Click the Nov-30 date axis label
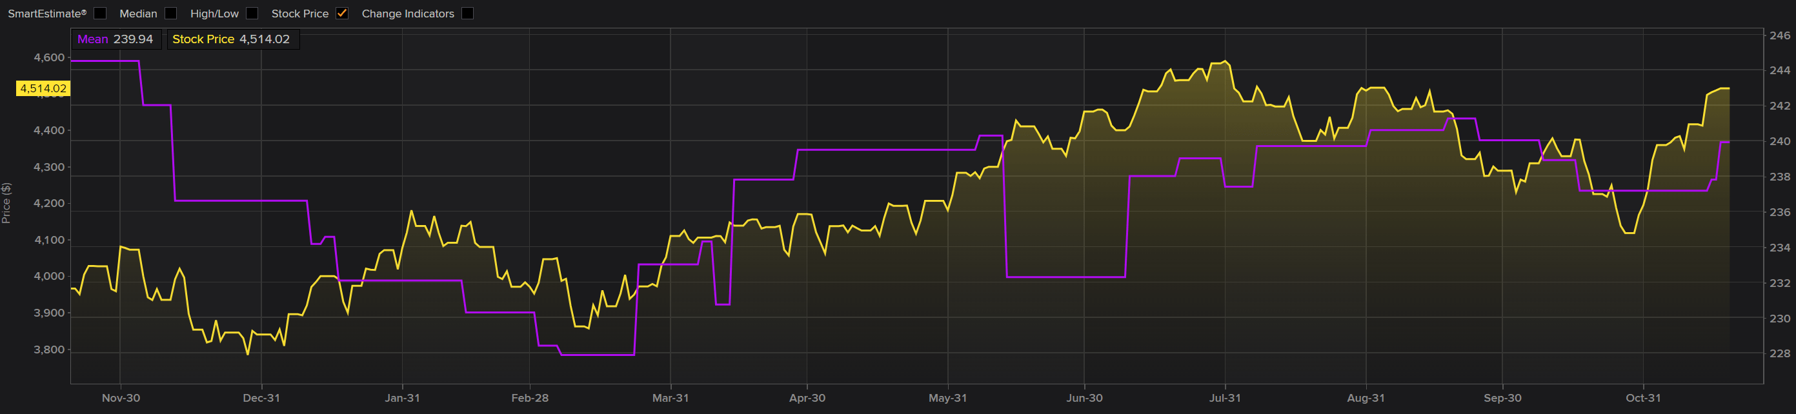This screenshot has height=414, width=1796. (x=121, y=398)
